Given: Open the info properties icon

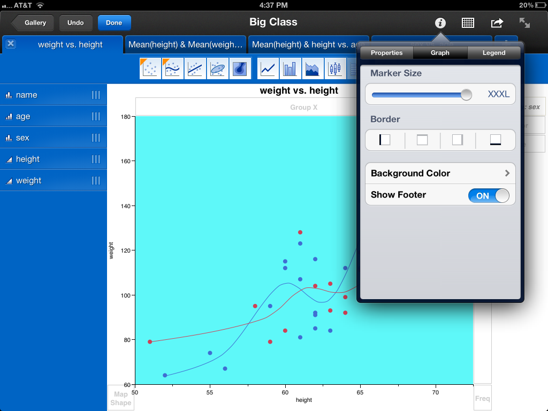Looking at the screenshot, I should tap(440, 23).
